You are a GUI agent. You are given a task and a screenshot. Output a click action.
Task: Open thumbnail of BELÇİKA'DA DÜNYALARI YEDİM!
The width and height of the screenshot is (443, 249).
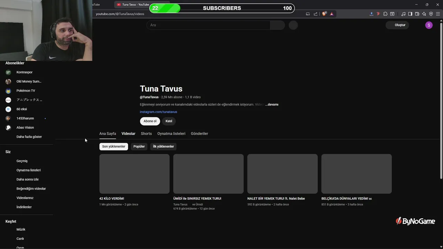(x=356, y=174)
